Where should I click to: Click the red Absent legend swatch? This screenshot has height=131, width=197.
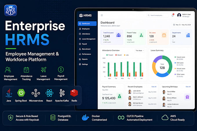[116, 55]
